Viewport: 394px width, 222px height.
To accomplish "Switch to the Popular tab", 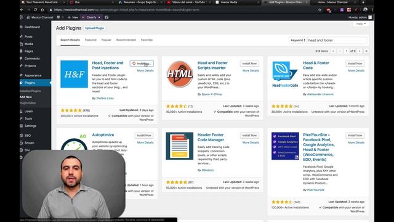I will pos(107,40).
